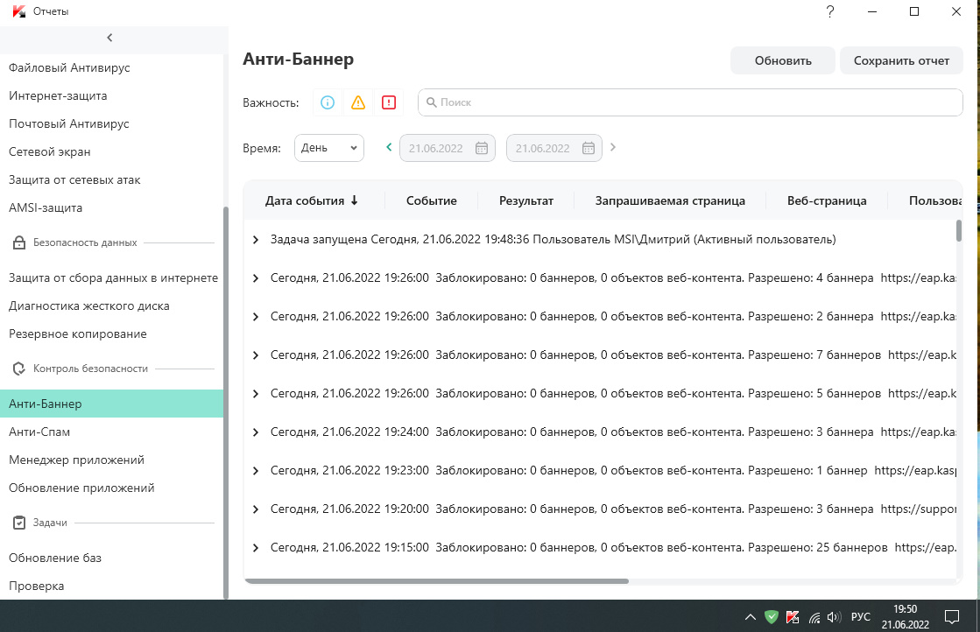
Task: Click the РУС input language indicator
Action: pos(861,617)
